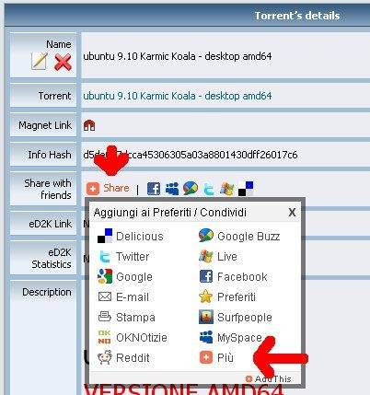Screen dimensions: 370x395
Task: Choose Preferiti in the share popup
Action: [x=227, y=297]
